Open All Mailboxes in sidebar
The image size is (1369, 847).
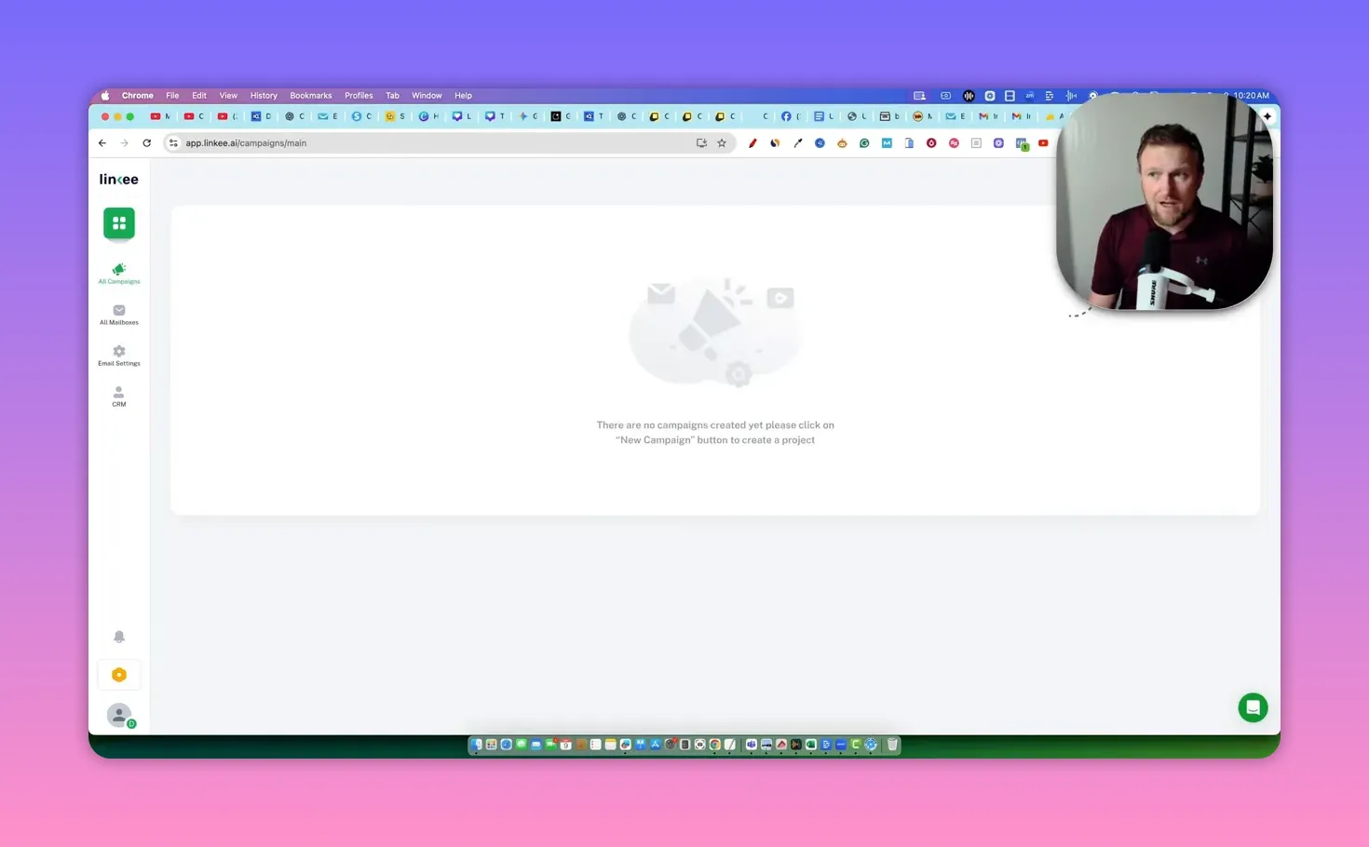(x=118, y=315)
